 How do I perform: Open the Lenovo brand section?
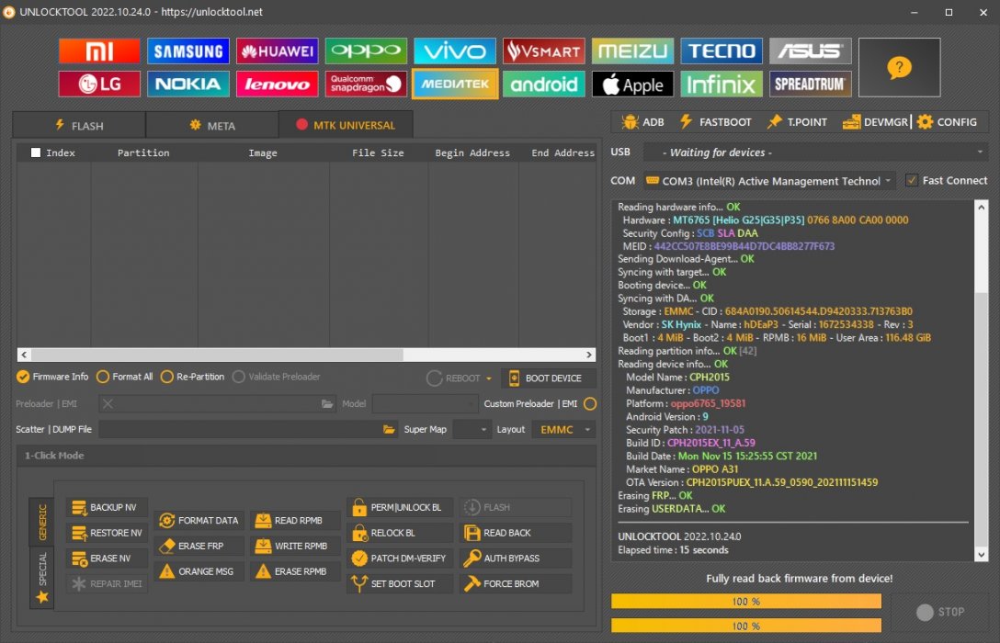277,85
